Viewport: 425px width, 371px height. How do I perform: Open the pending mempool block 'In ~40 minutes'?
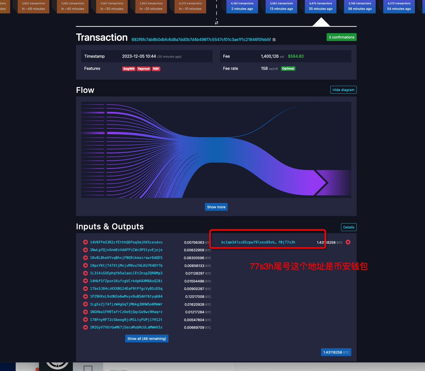click(73, 6)
